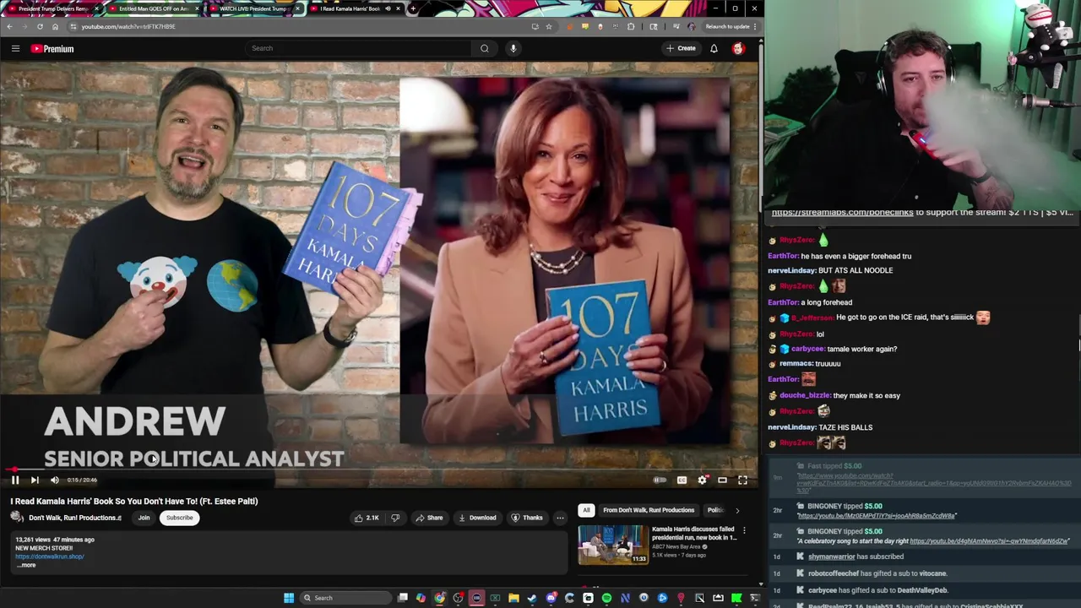This screenshot has width=1081, height=608.
Task: Open browser extensions puzzle icon
Action: tap(631, 26)
